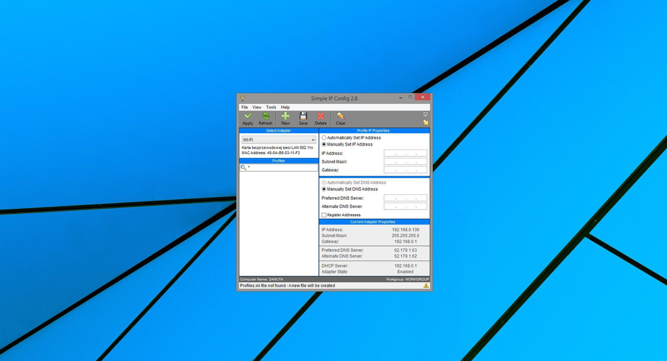Click the Profiles search box
The height and width of the screenshot is (361, 667).
(x=281, y=167)
